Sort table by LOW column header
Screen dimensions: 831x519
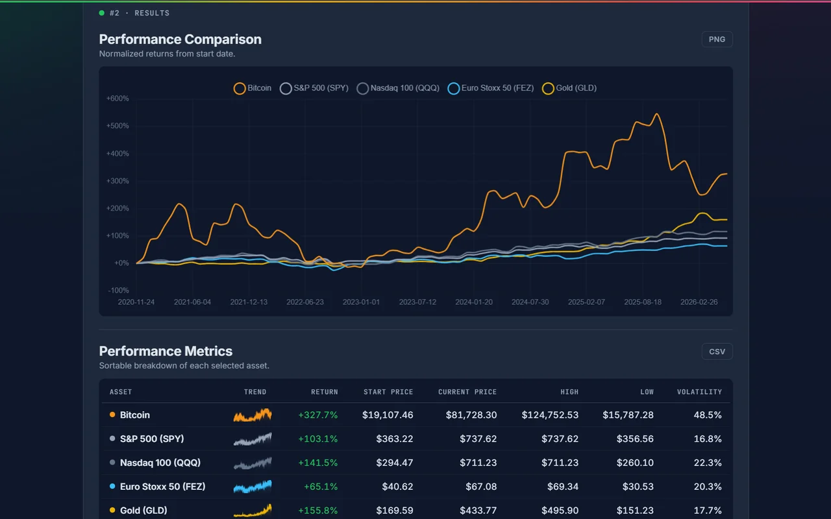[647, 392]
